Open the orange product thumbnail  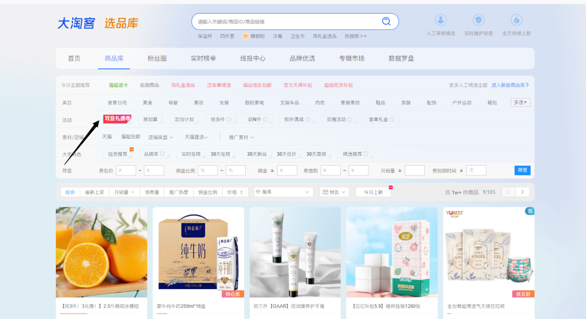(x=101, y=252)
